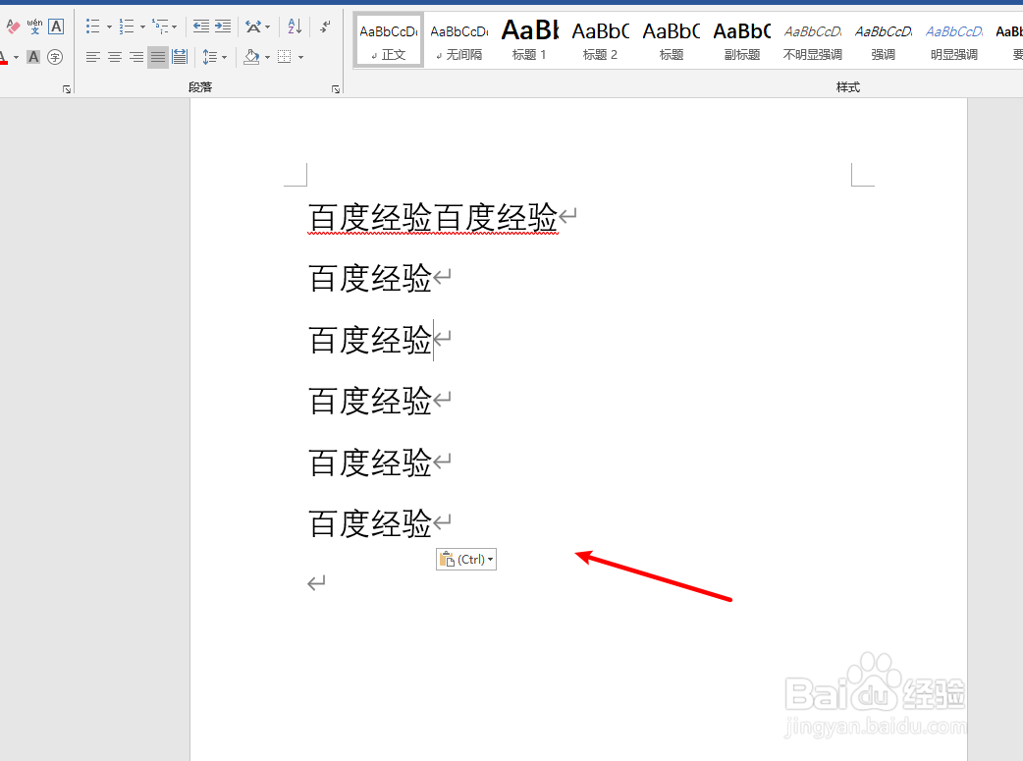
Task: Open the phonetic guide (wén) tool
Action: coord(34,27)
